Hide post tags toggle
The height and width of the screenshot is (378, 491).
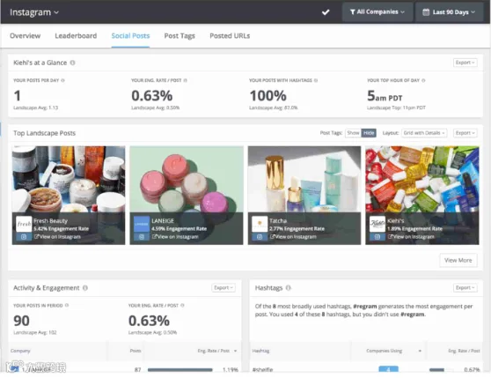[369, 133]
